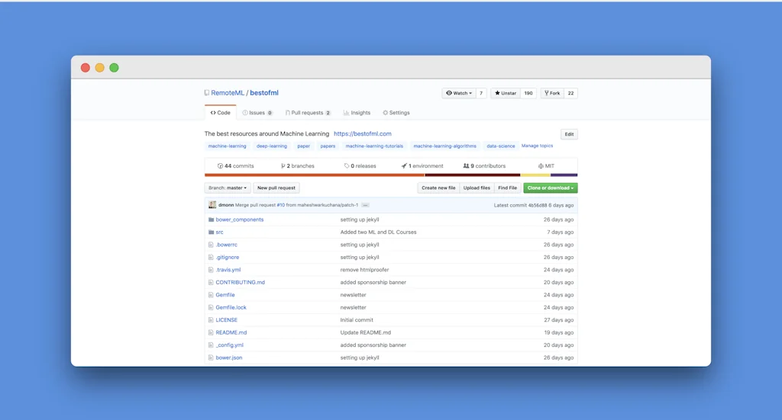Click the yellow language bar segment
The image size is (782, 420).
[535, 175]
